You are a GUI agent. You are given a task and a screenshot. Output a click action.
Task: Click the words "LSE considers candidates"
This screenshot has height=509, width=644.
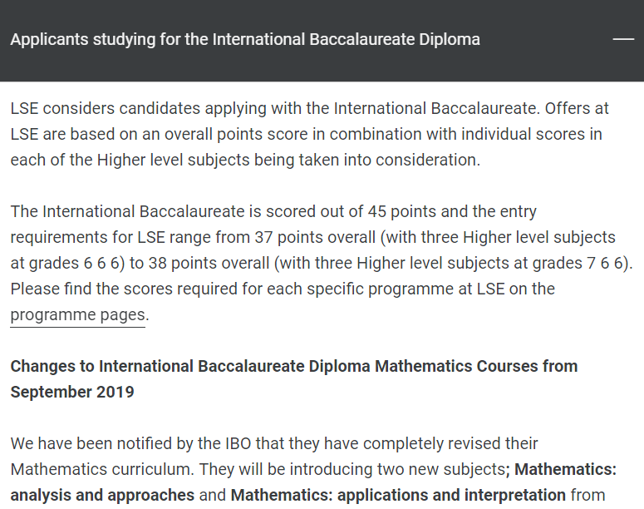click(x=100, y=109)
